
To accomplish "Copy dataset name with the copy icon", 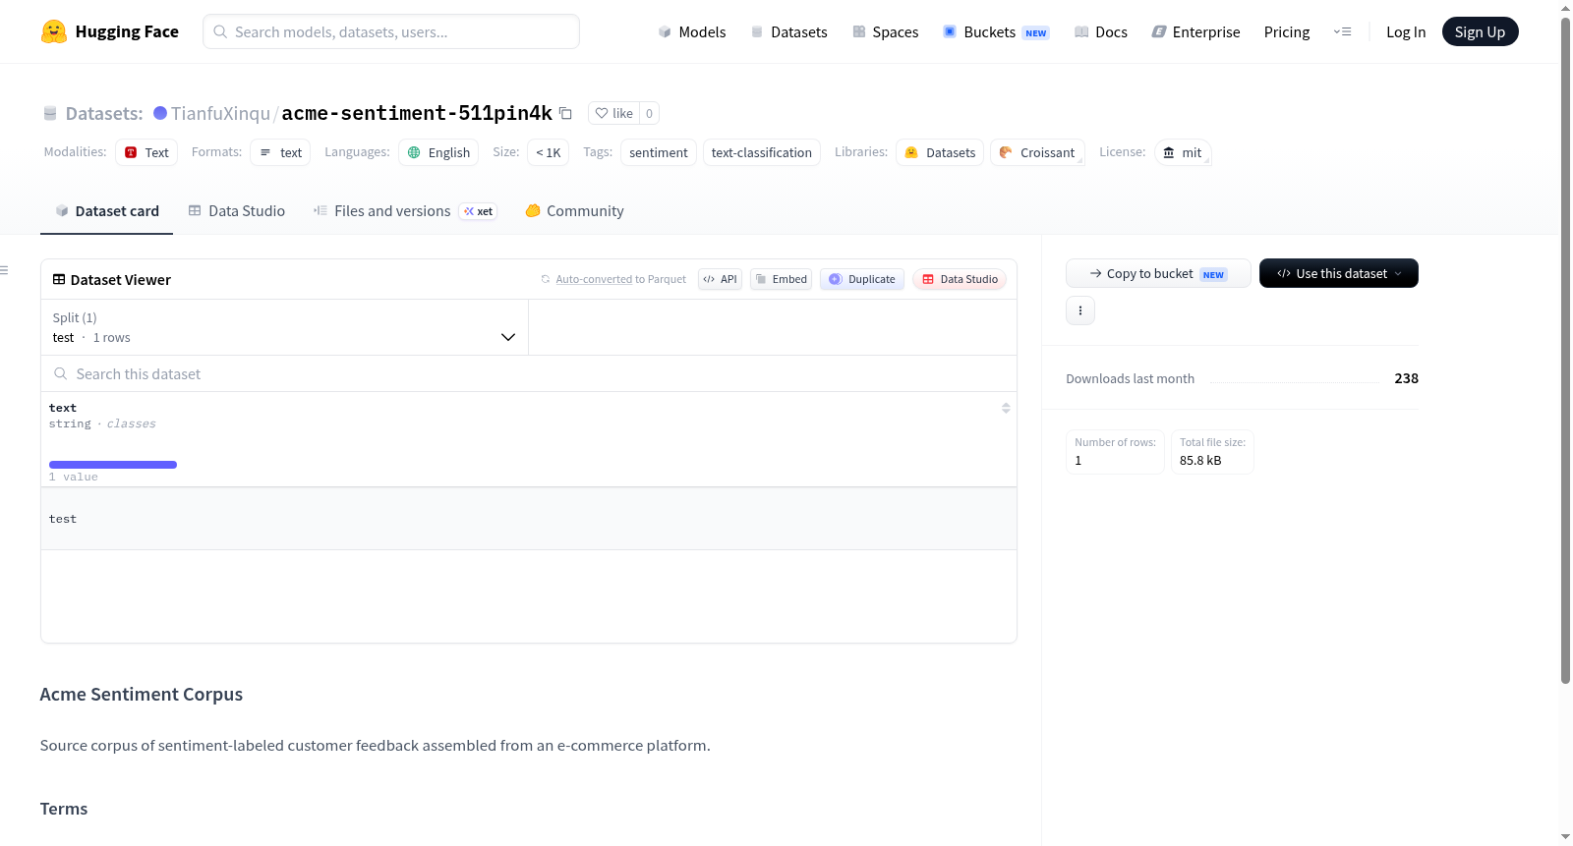I will [565, 113].
